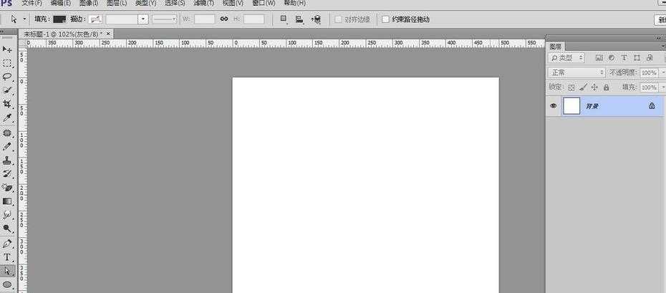Screen dimensions: 666x293
Task: Enable the 约束路径拖动 checkbox
Action: click(x=386, y=19)
